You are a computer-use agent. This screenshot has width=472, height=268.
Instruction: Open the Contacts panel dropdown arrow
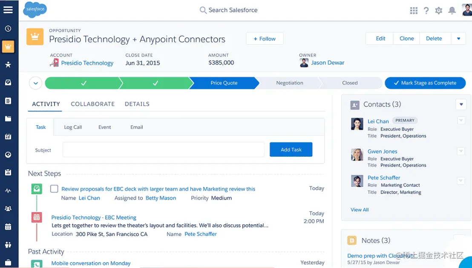pyautogui.click(x=461, y=104)
